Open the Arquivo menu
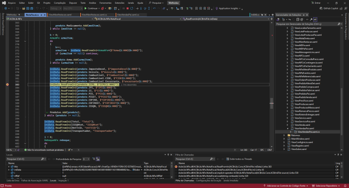Viewport: 349px width, 188px height. point(12,3)
